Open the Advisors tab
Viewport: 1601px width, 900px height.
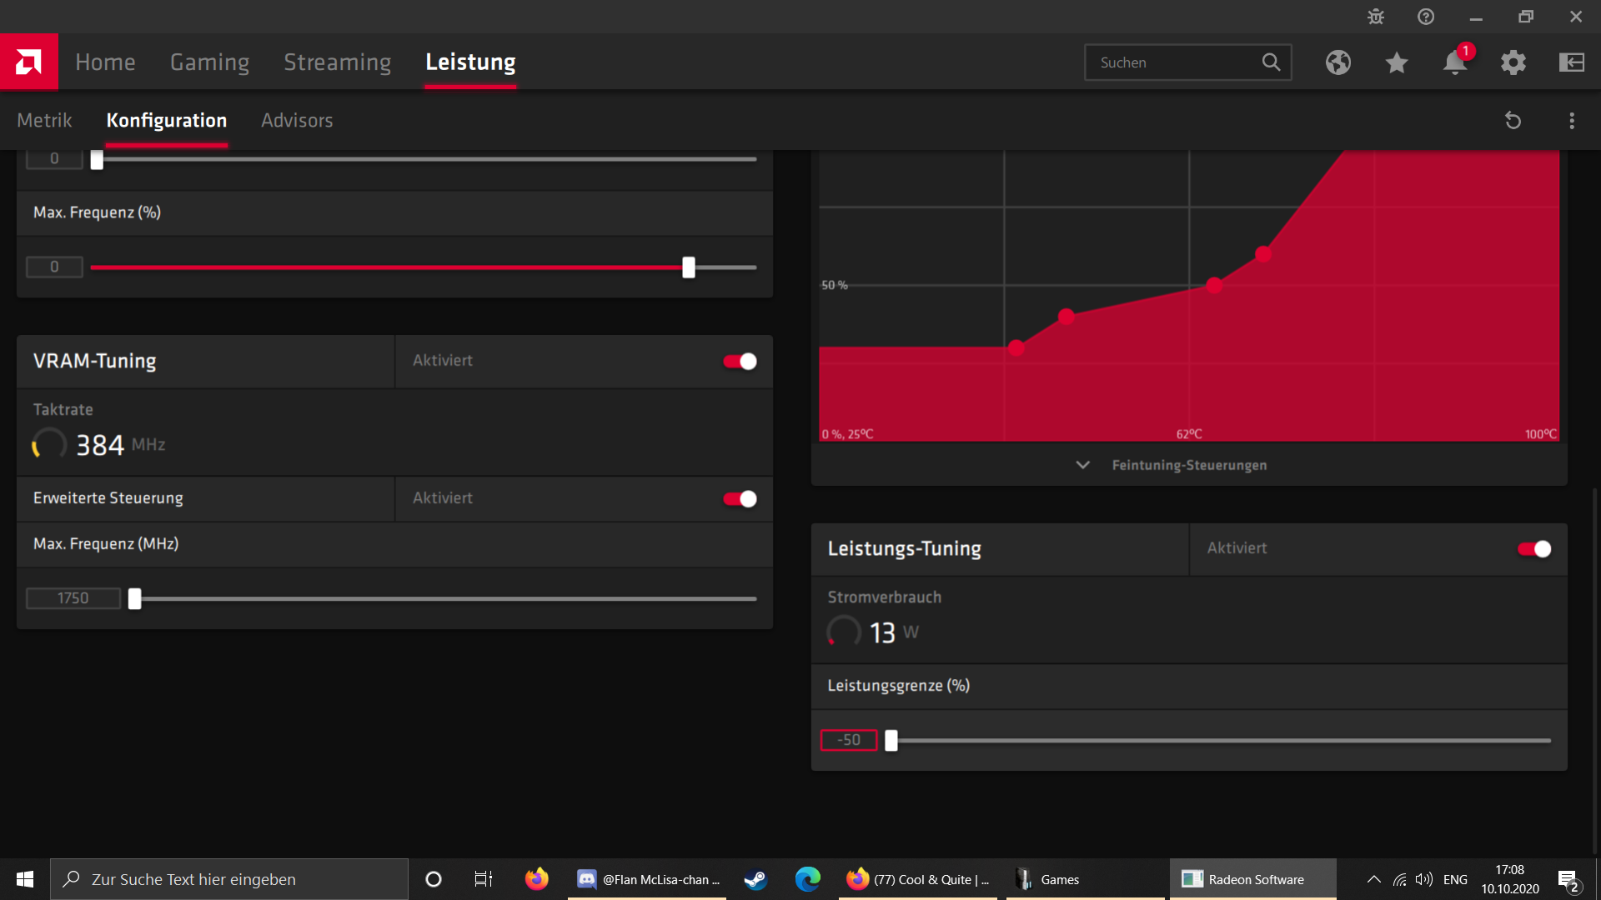(297, 120)
